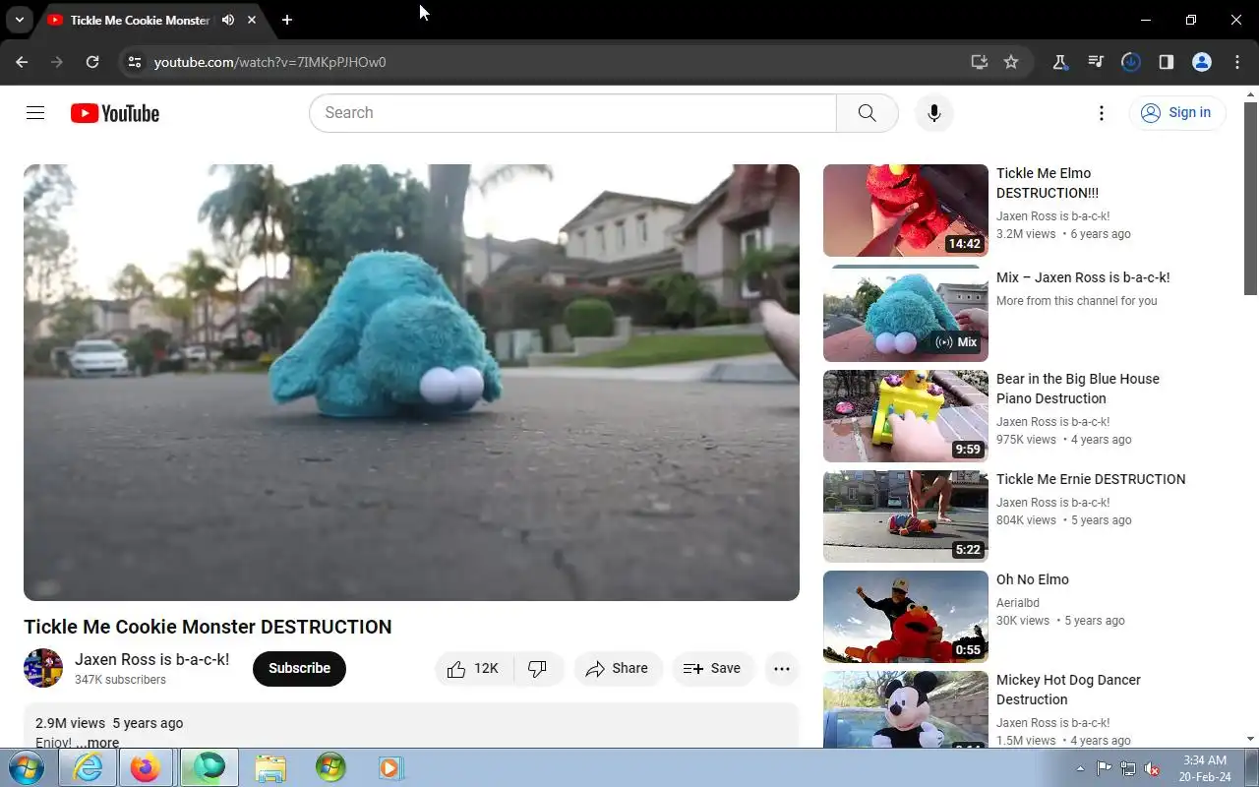Click the YouTube logo to go home
This screenshot has height=787, width=1259.
115,113
